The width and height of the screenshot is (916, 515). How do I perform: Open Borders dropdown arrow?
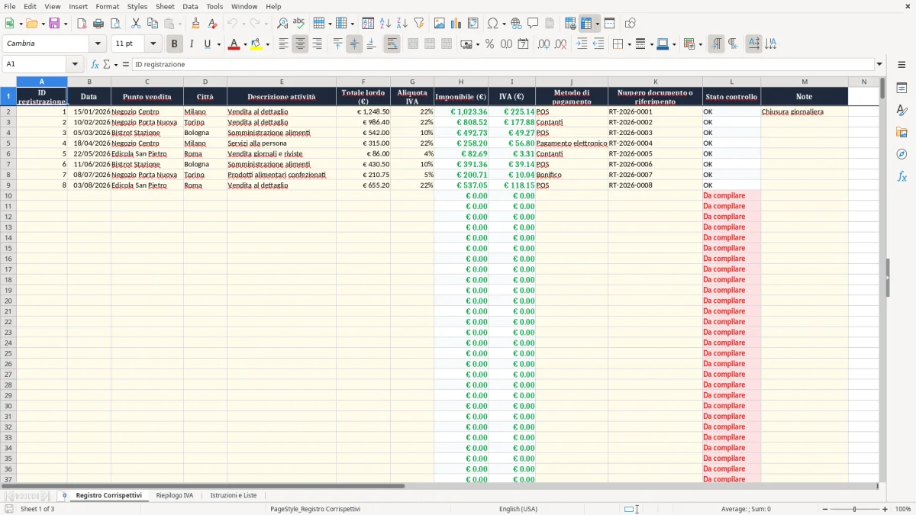(x=631, y=44)
